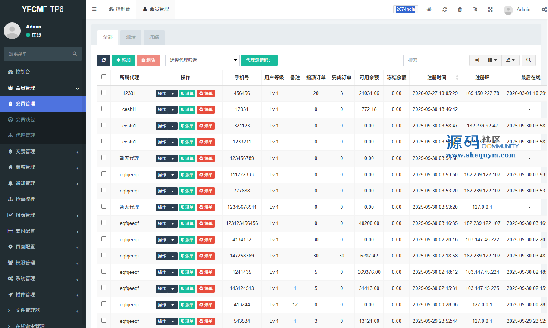Open the columns grid dropdown

coord(492,60)
